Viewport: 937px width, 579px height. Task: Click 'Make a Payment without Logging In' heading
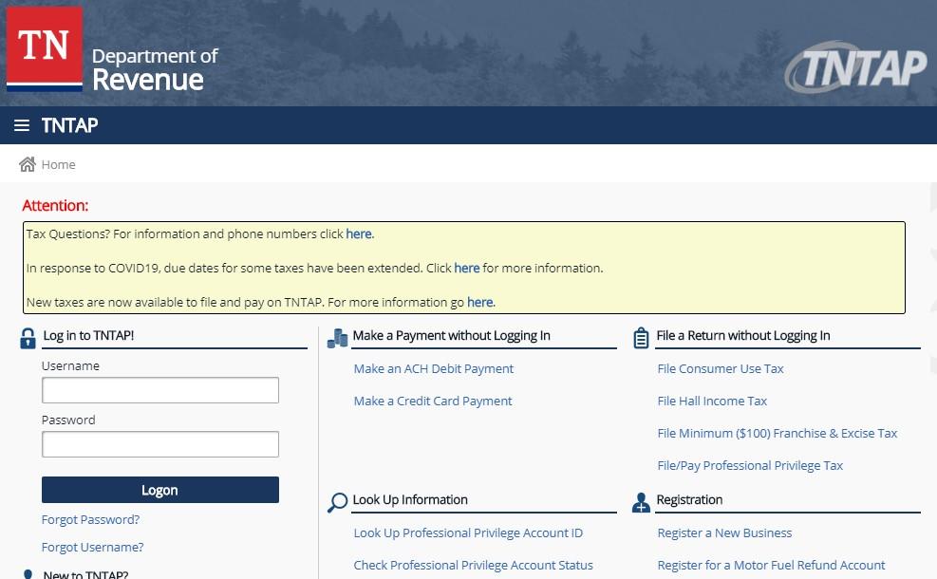click(x=451, y=335)
